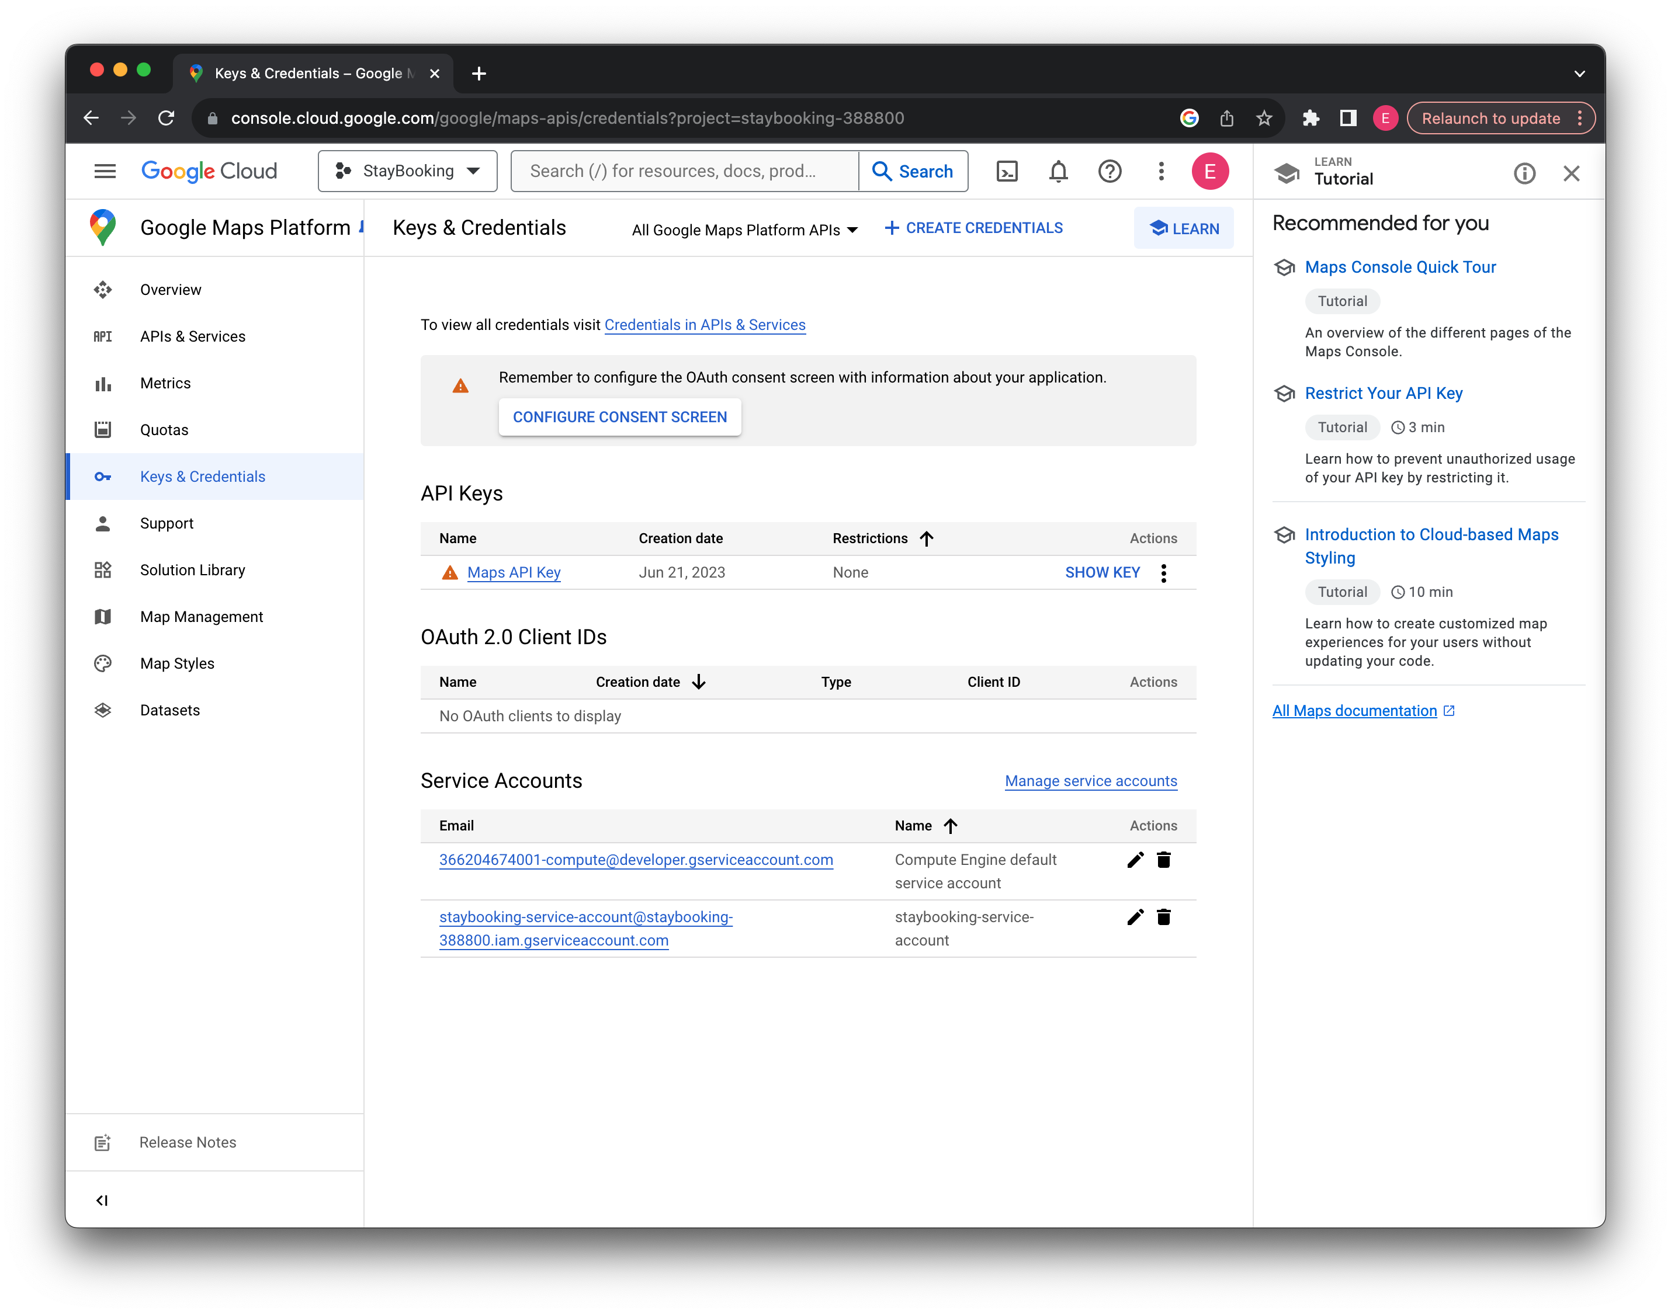Collapse the left navigation sidebar
Image resolution: width=1671 pixels, height=1314 pixels.
point(102,1200)
